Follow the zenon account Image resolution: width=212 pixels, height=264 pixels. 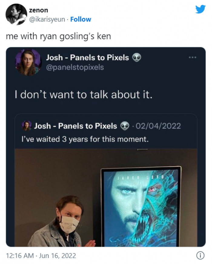click(x=81, y=19)
